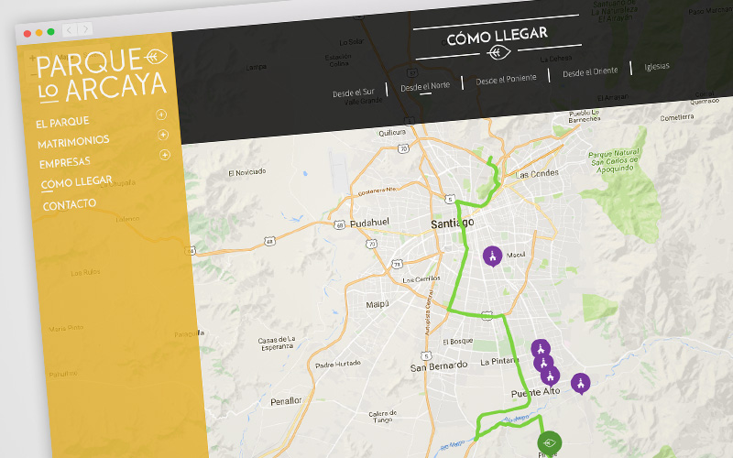The height and width of the screenshot is (458, 733).
Task: Click the Parque Natural San Carlos de Apoquindo label
Action: tap(614, 160)
